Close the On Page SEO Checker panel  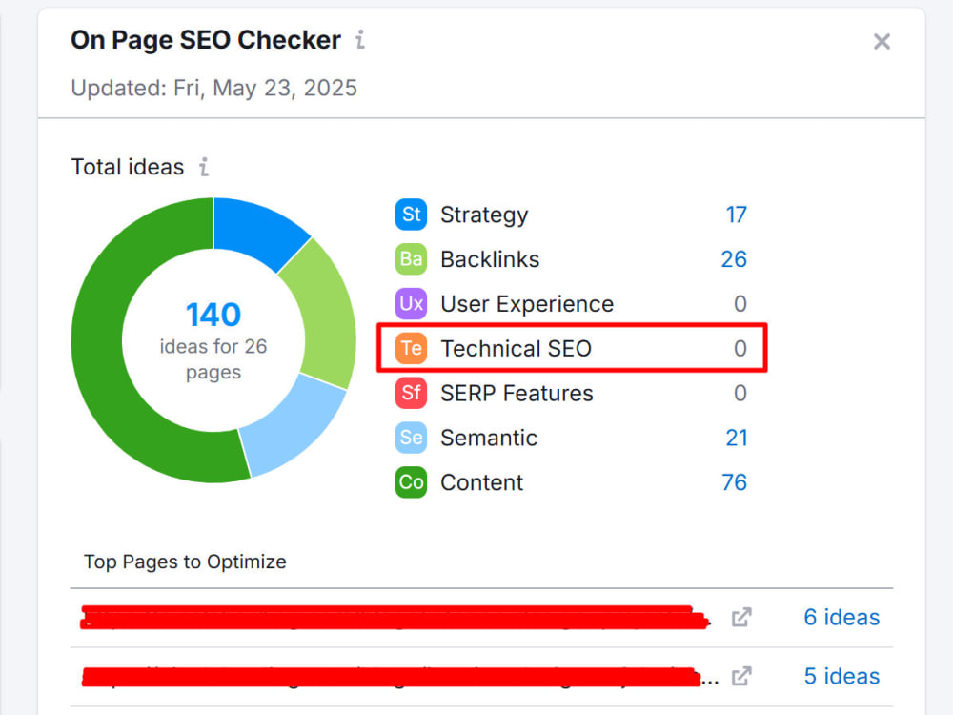882,41
